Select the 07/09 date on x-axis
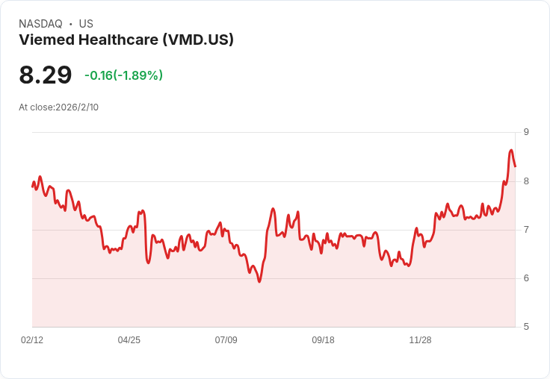 tap(226, 339)
